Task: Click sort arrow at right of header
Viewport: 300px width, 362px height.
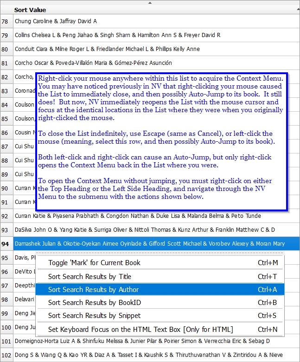Action: pyautogui.click(x=298, y=9)
